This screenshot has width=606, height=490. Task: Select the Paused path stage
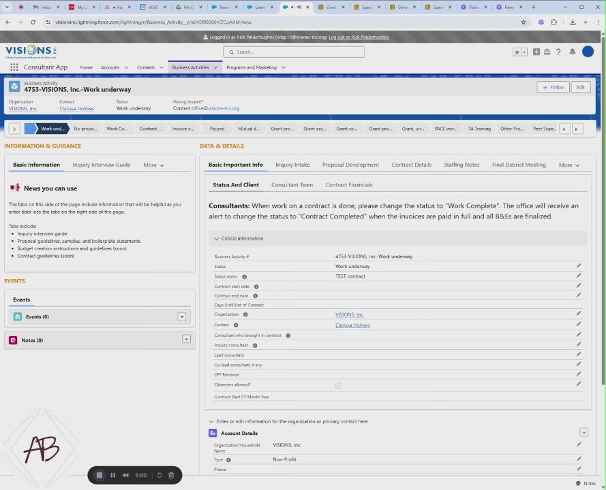[217, 129]
